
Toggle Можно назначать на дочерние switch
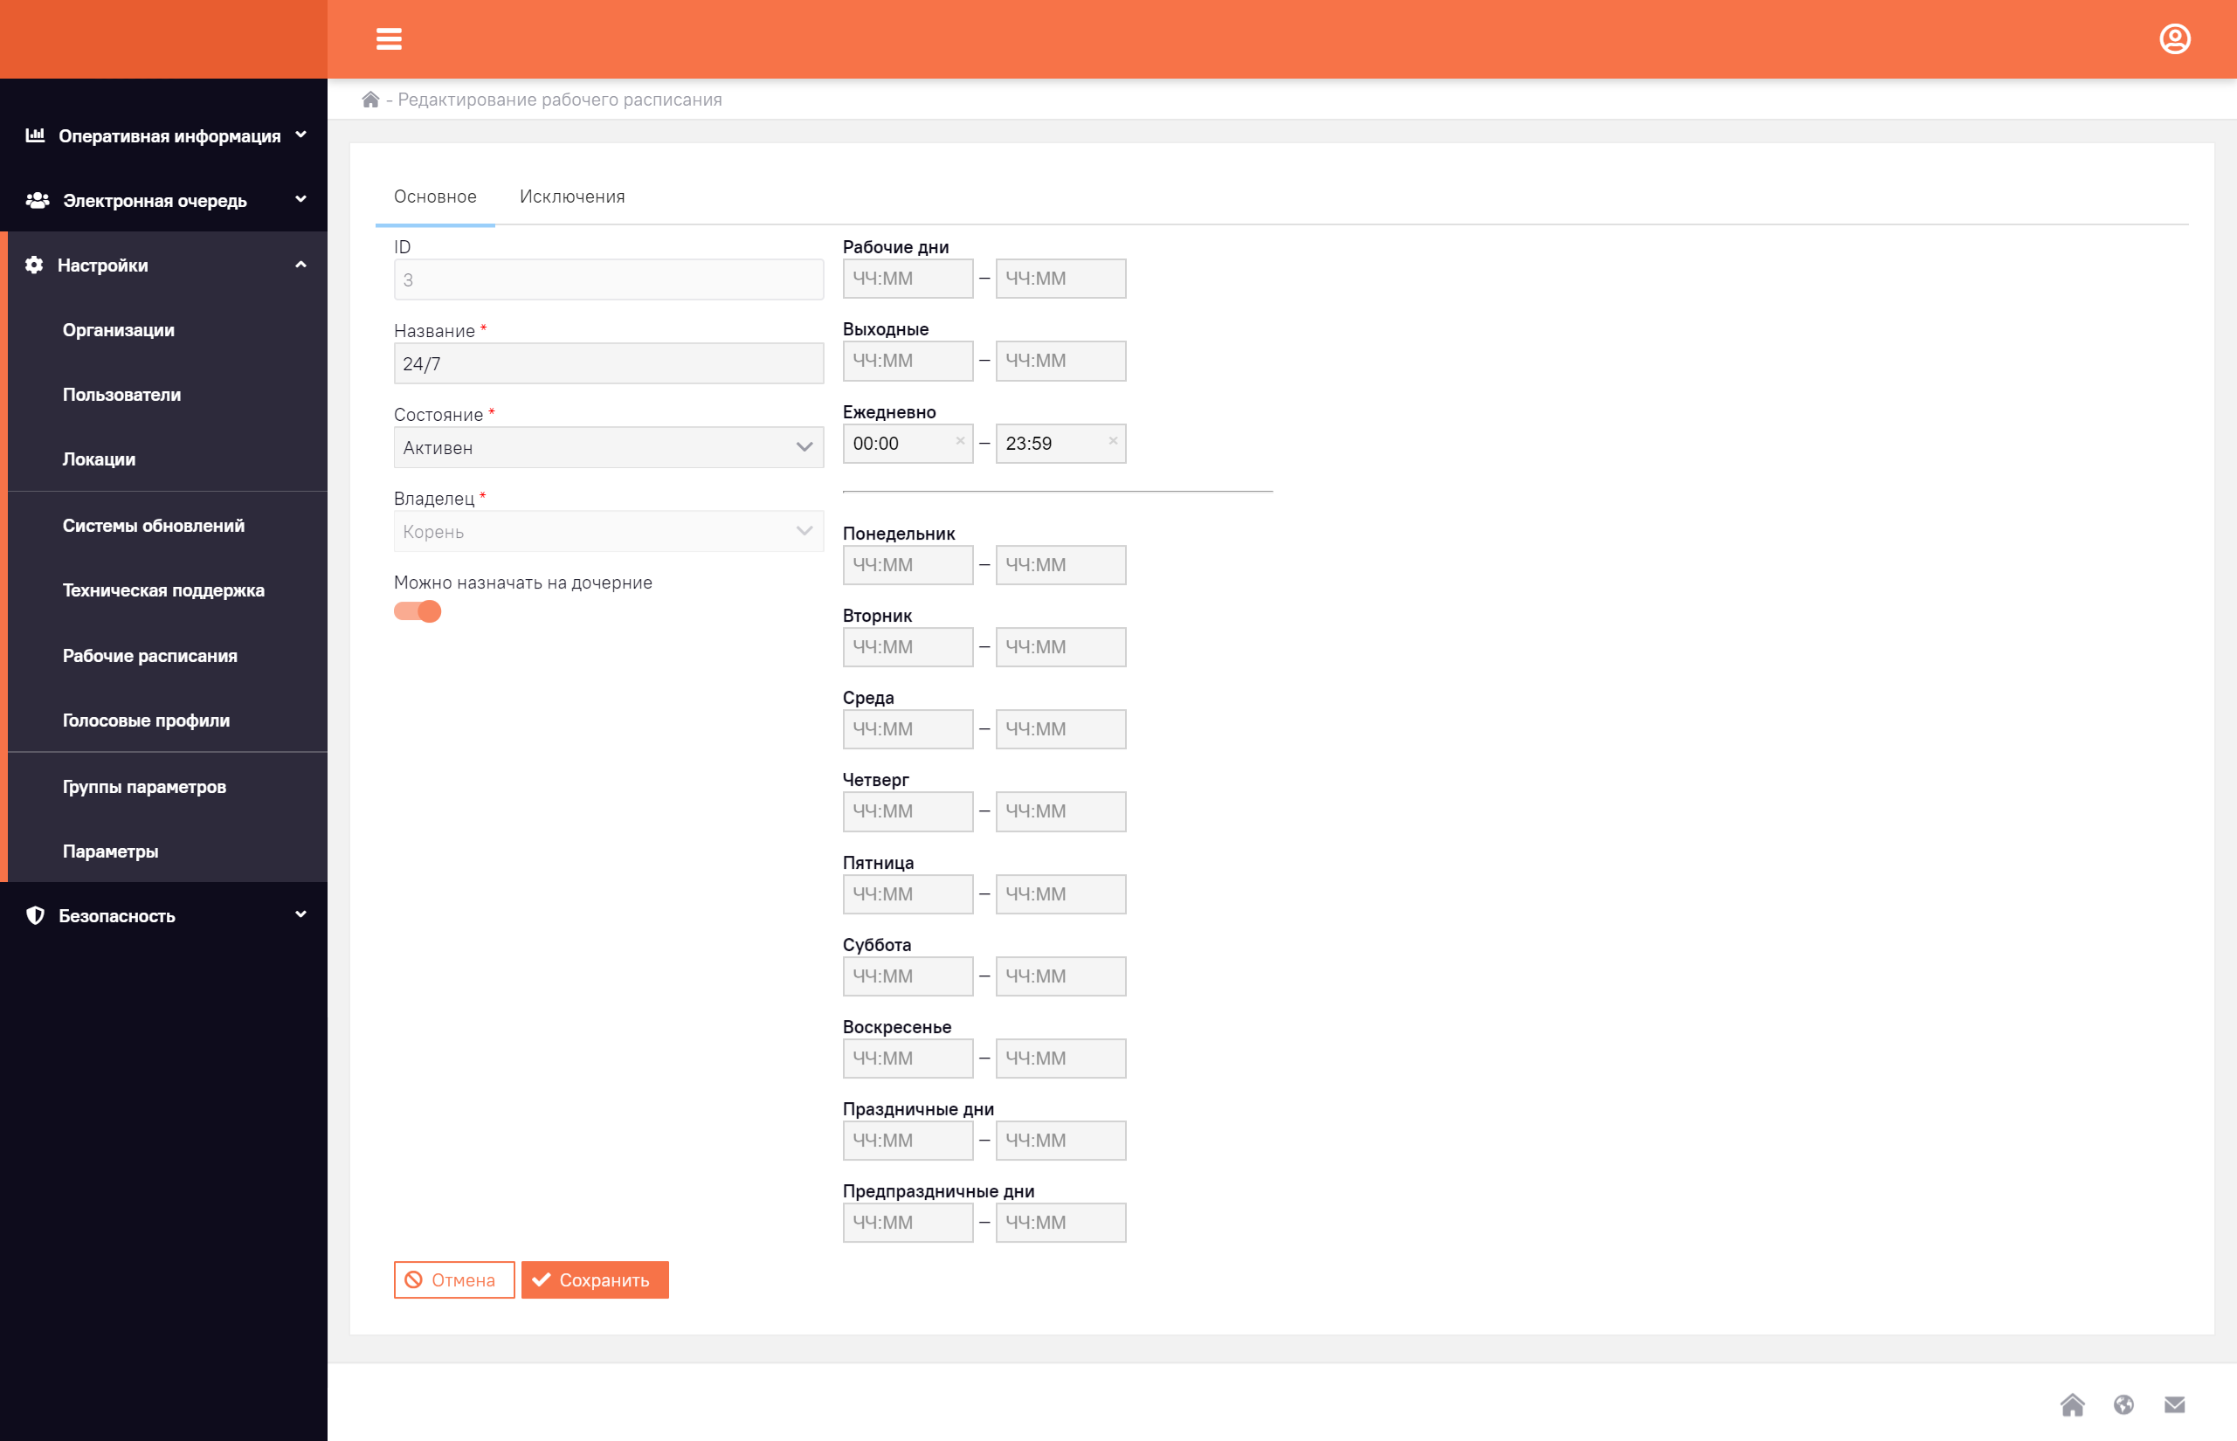(418, 612)
